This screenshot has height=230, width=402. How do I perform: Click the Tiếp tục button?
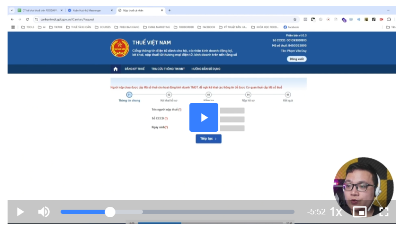208,139
